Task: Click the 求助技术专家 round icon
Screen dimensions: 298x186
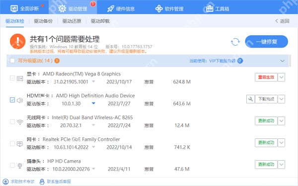Action: (x=5, y=182)
